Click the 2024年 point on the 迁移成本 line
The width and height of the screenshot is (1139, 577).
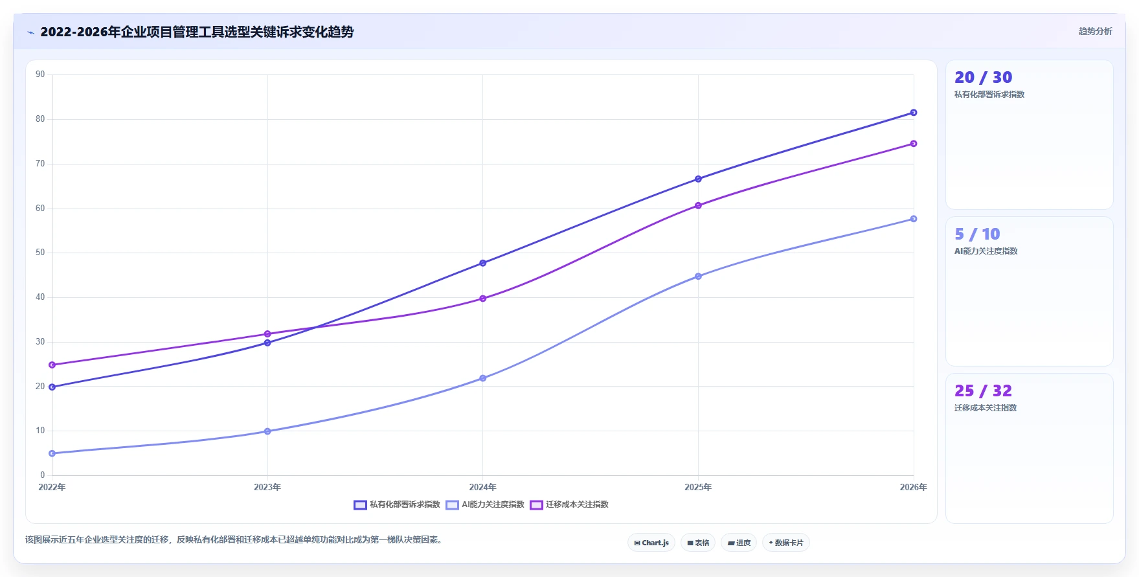482,299
